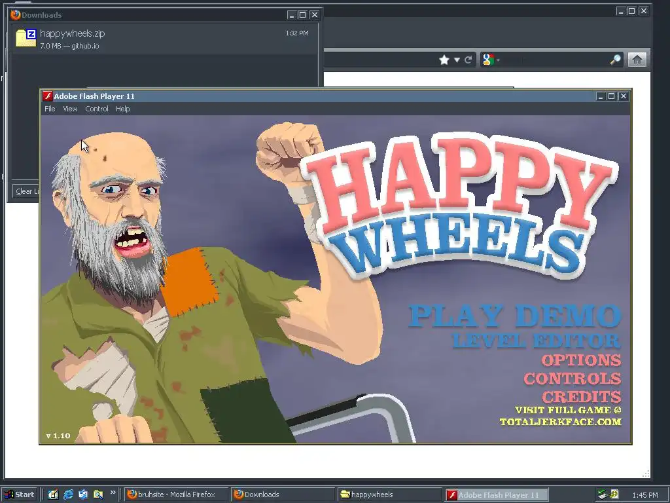Viewport: 670px width, 503px height.
Task: Click the bookmark star in Firefox's address bar
Action: click(x=444, y=60)
